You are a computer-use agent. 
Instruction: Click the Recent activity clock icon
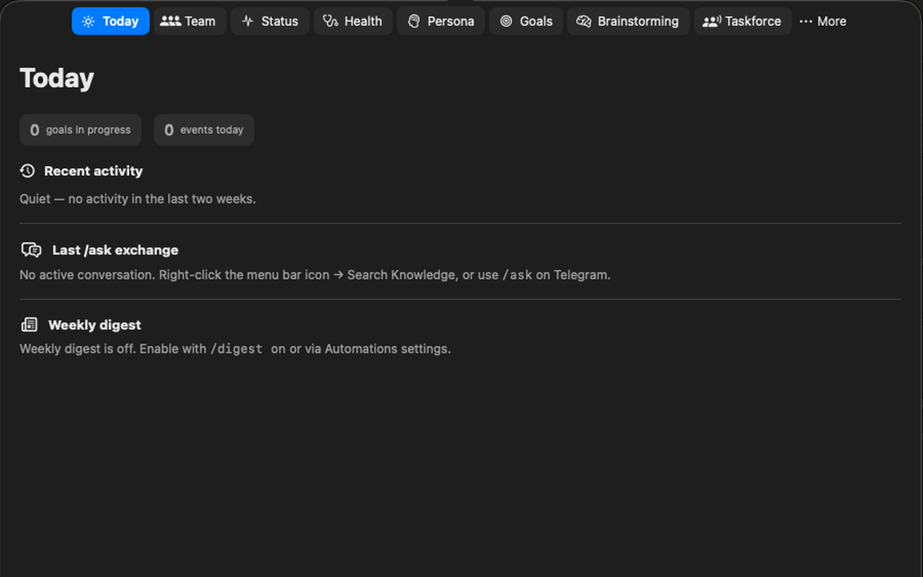pos(27,171)
